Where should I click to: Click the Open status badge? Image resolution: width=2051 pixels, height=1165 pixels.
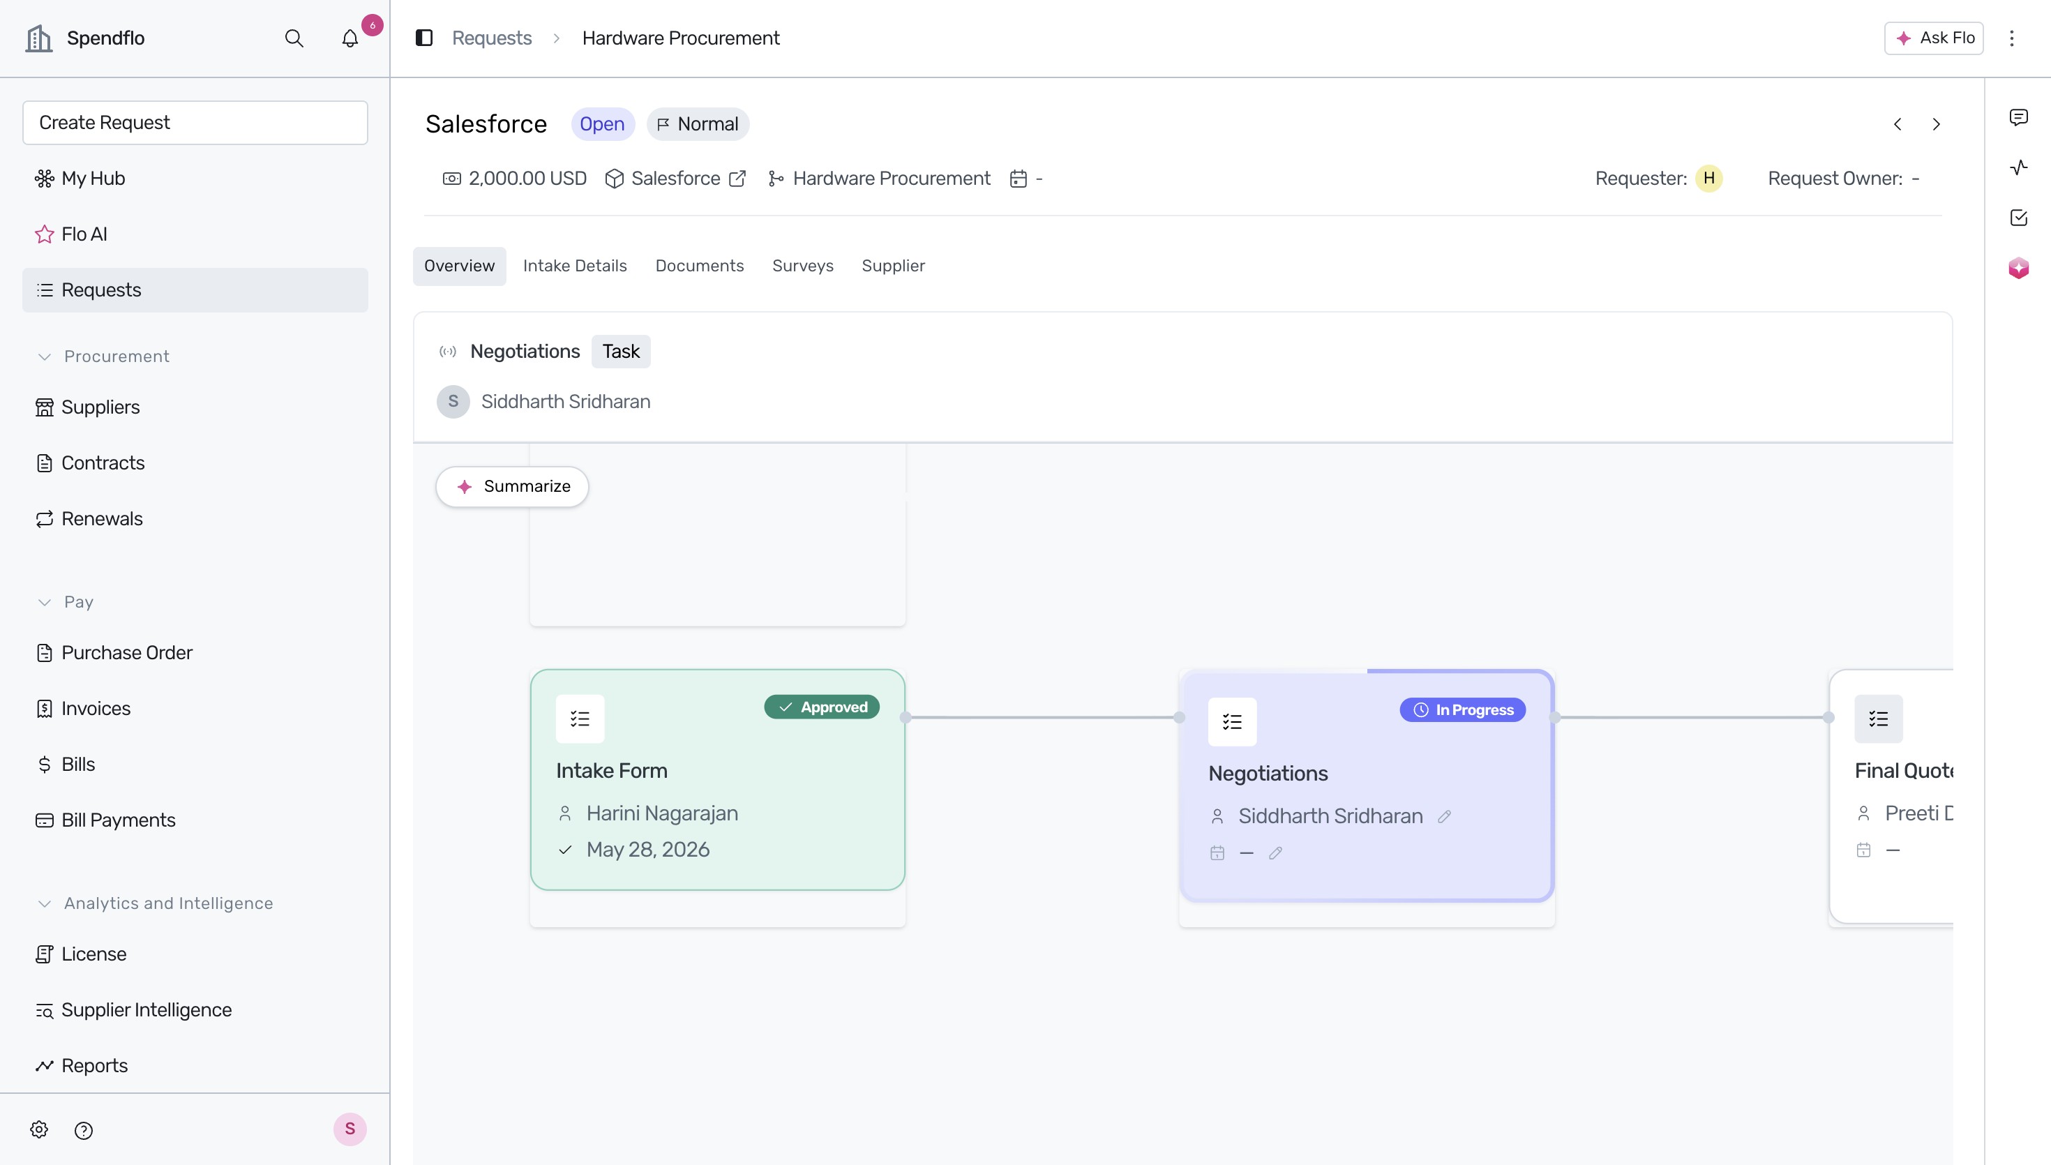(602, 124)
